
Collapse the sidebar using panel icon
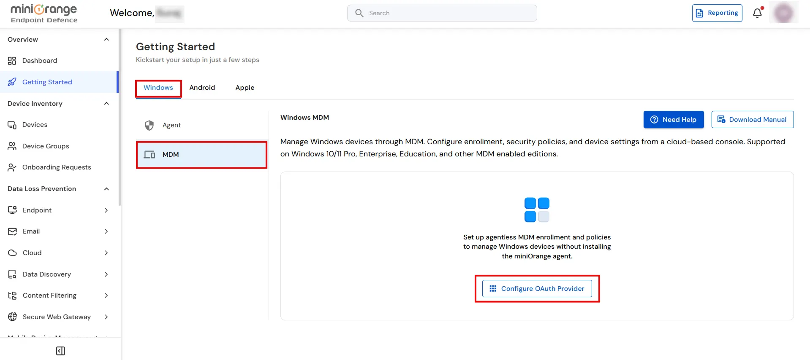tap(60, 351)
